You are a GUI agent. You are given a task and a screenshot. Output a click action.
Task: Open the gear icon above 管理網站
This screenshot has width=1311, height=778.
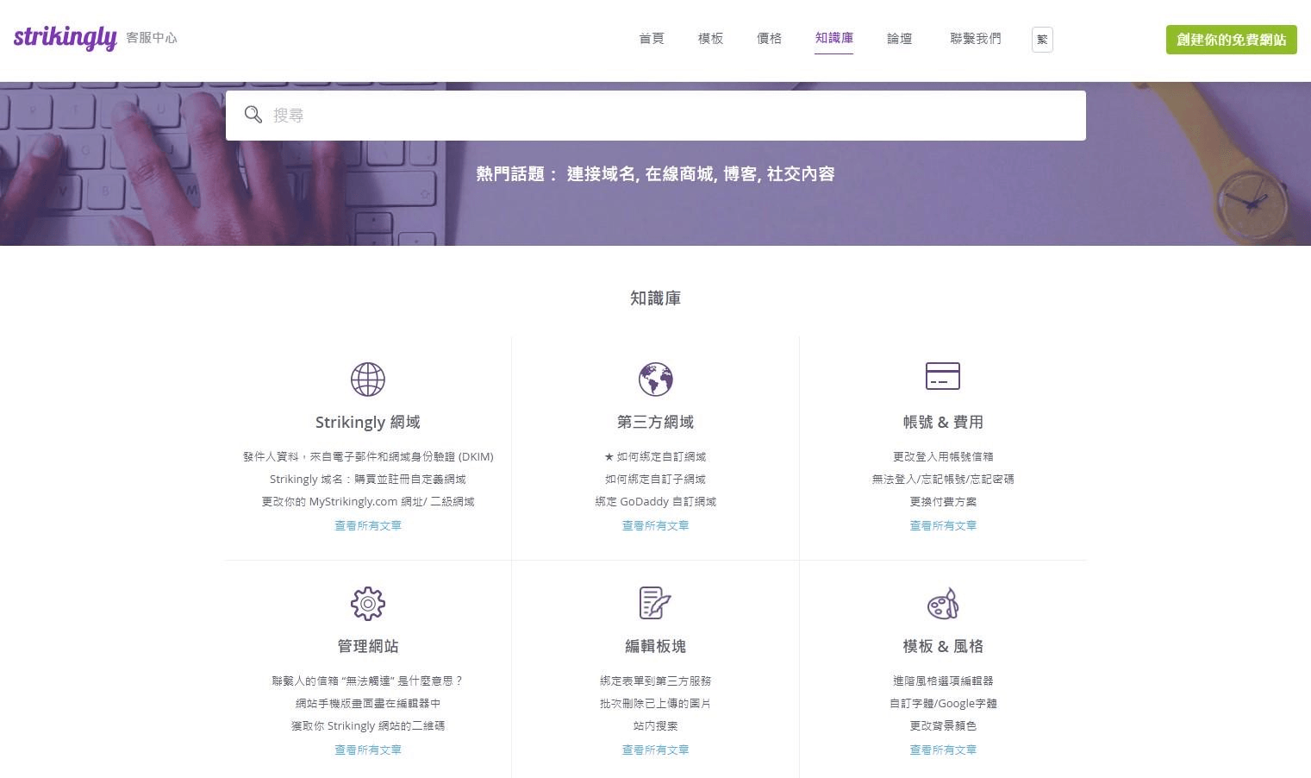pyautogui.click(x=368, y=604)
